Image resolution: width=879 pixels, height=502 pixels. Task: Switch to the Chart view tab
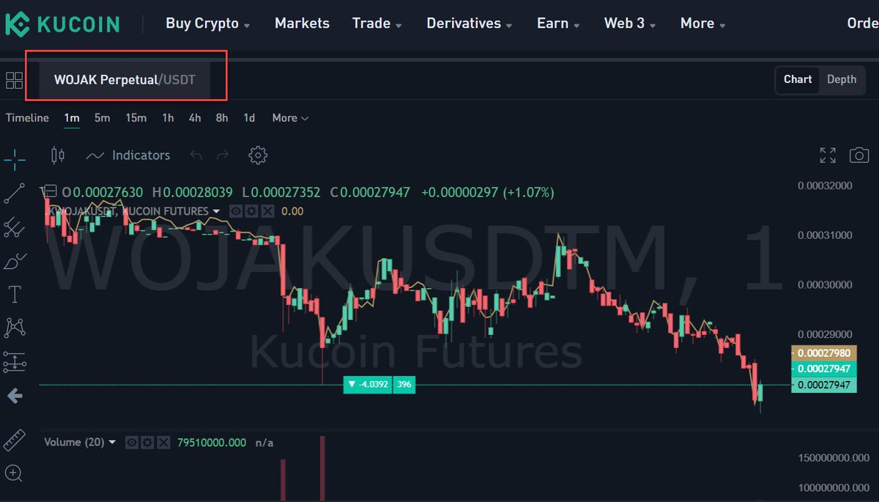click(x=798, y=80)
